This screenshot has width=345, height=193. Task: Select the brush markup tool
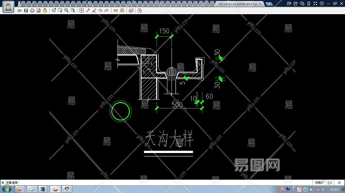[x=94, y=10]
